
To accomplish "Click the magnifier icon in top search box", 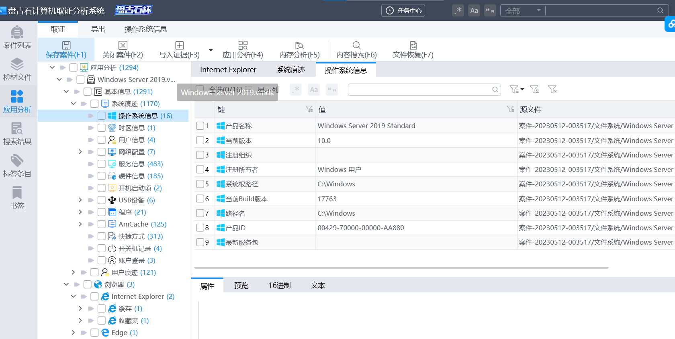I will (660, 10).
